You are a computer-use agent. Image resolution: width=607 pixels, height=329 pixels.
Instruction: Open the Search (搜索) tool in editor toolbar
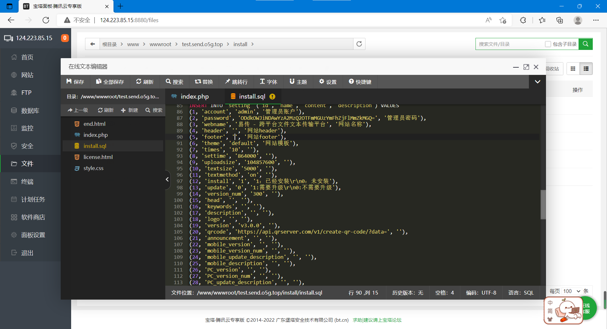click(174, 82)
